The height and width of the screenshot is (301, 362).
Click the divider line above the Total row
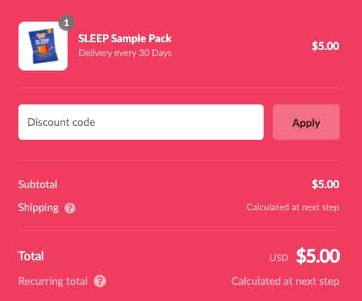(178, 230)
